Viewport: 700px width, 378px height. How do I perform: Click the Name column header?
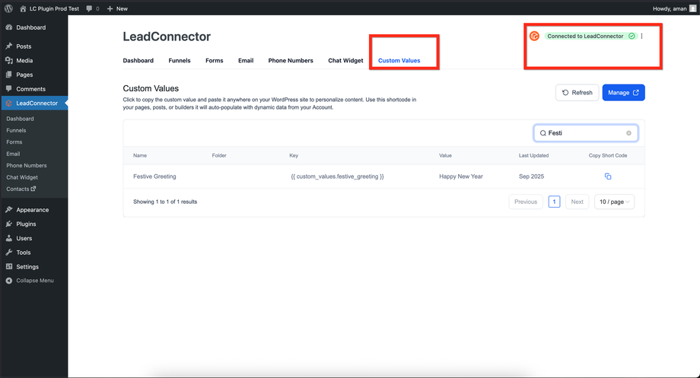click(x=140, y=155)
